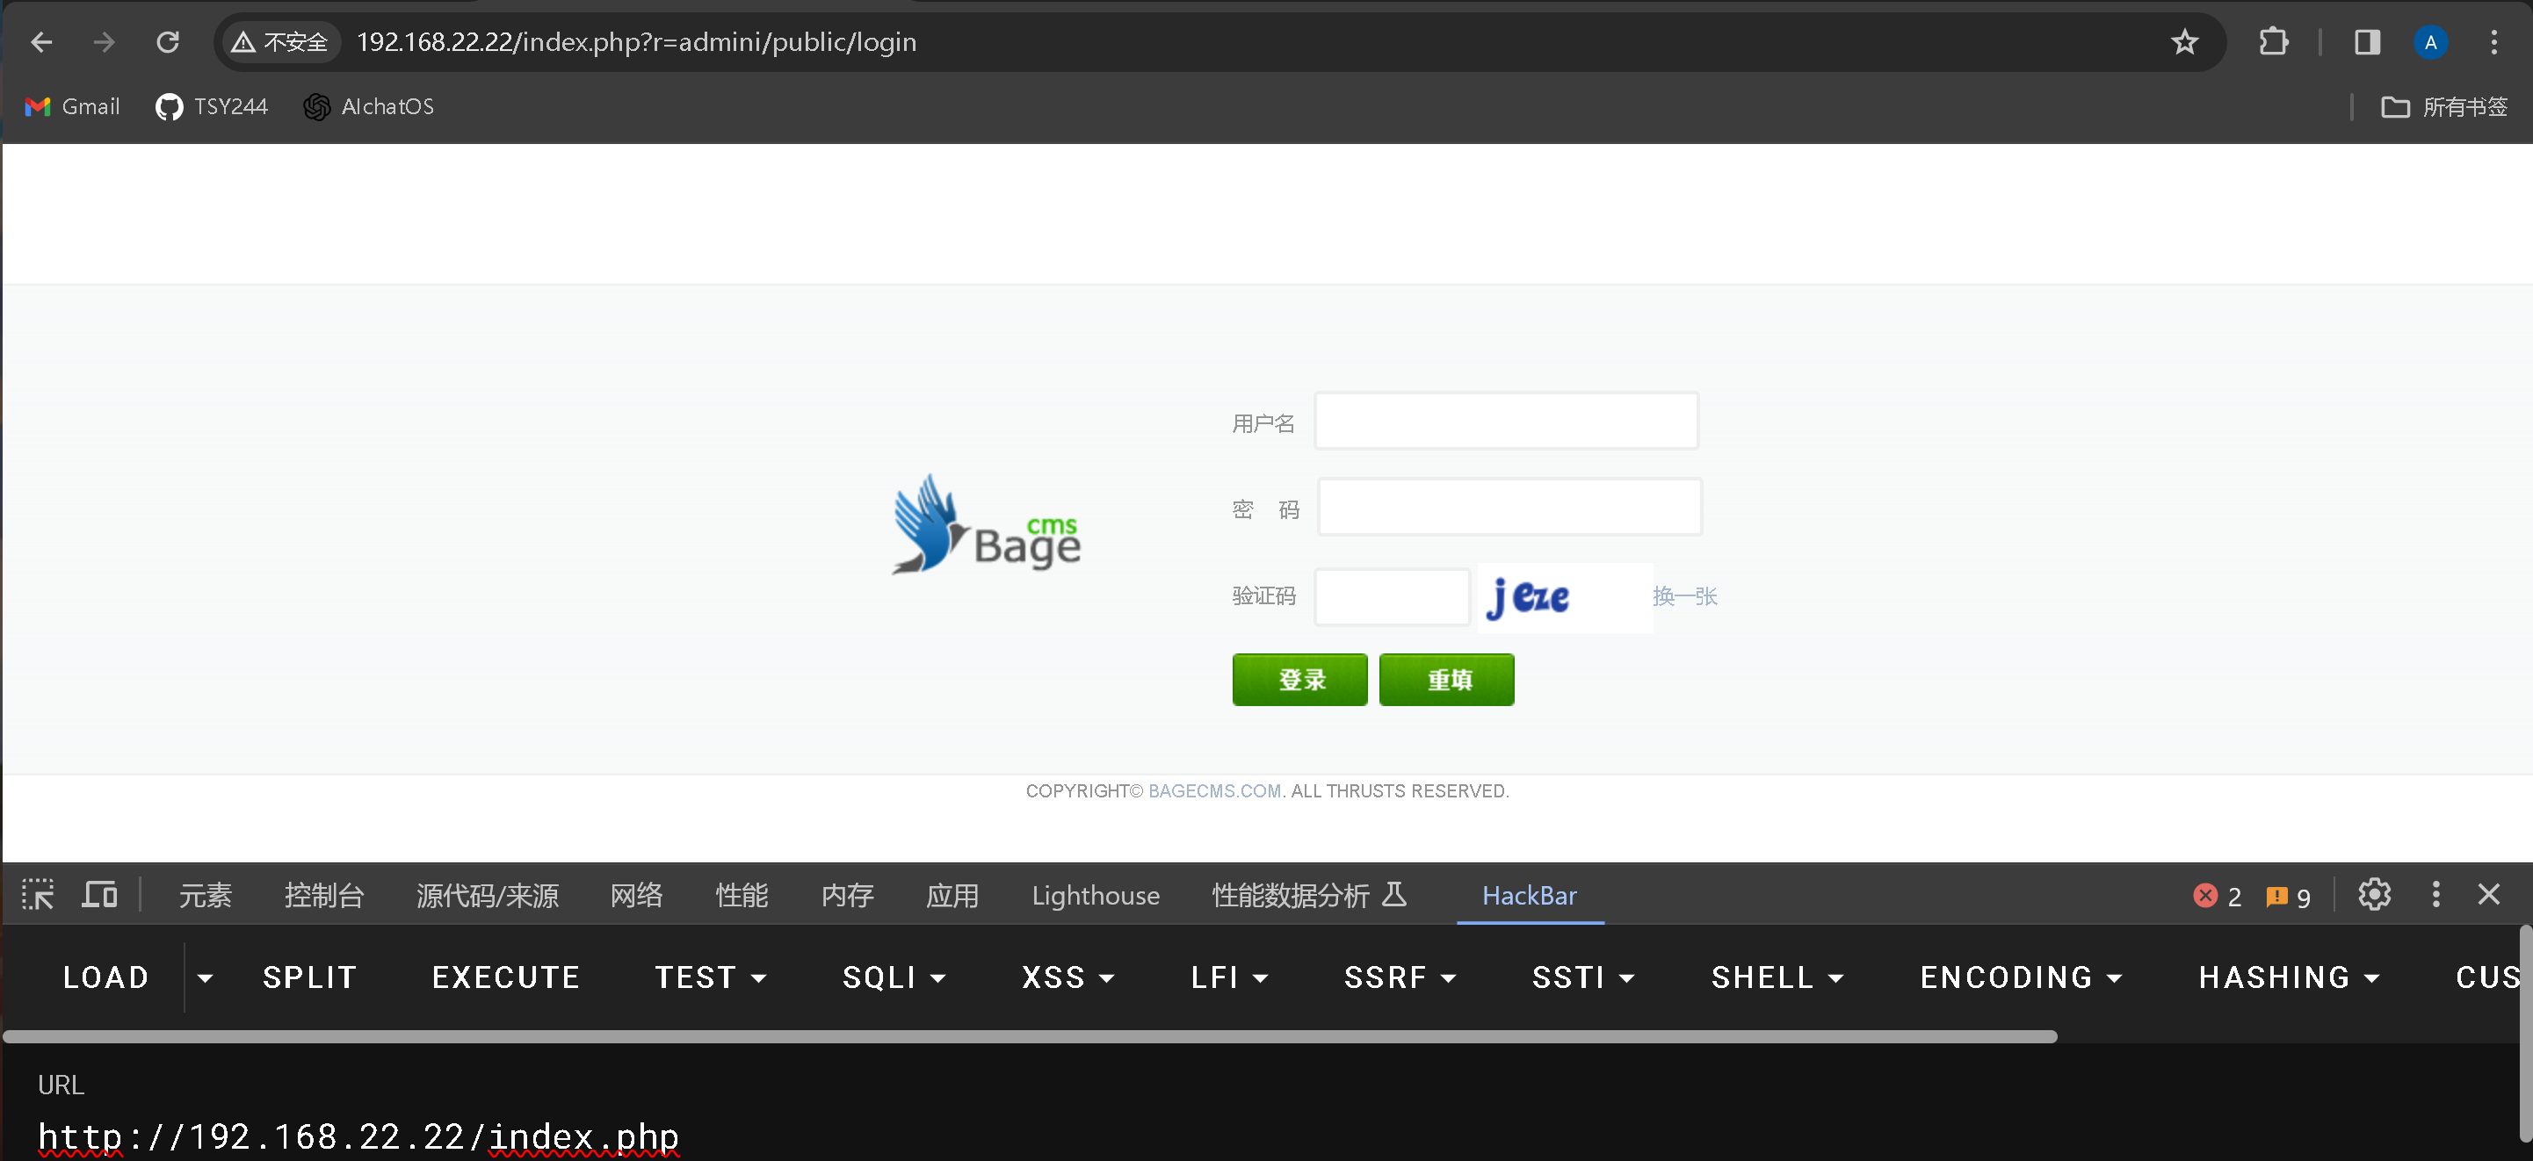2533x1161 pixels.
Task: Click the 换一张 captcha refresh link
Action: 1683,595
